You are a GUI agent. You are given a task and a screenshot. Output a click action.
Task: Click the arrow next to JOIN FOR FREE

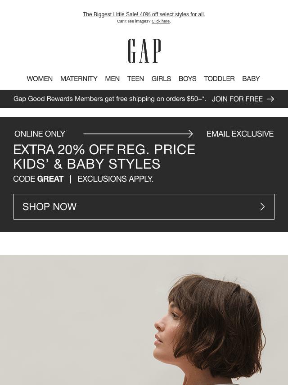[270, 99]
